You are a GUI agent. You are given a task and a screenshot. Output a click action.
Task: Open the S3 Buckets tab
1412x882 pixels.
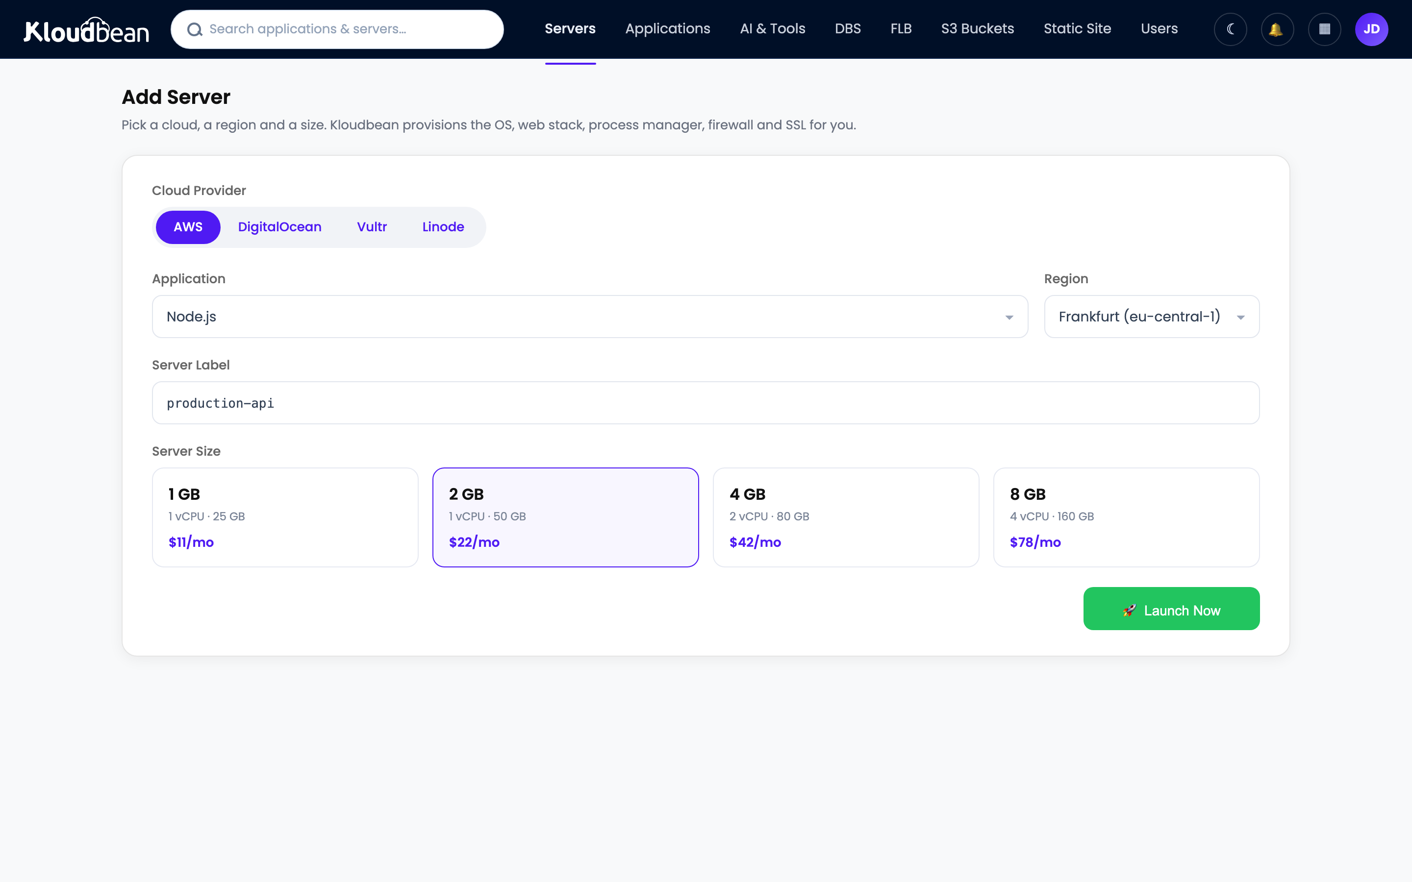pyautogui.click(x=977, y=29)
